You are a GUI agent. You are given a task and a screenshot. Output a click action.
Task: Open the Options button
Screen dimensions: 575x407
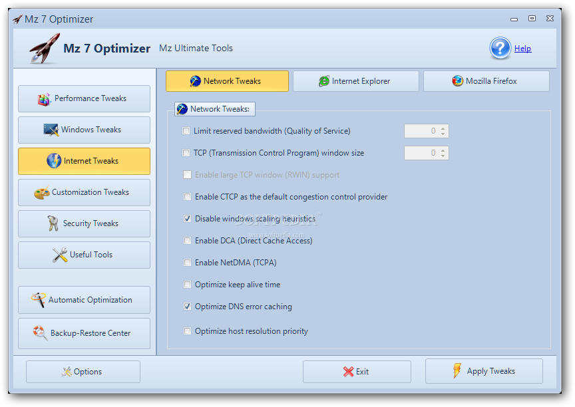[83, 372]
